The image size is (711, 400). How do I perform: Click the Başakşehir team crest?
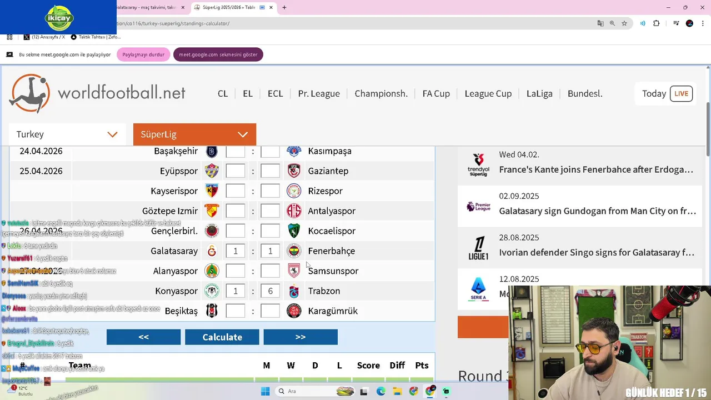coord(212,151)
